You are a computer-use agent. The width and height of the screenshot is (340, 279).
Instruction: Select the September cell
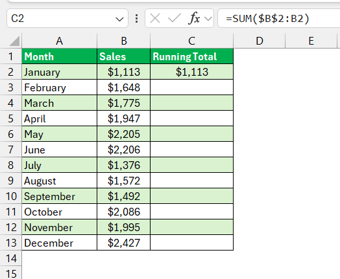59,196
